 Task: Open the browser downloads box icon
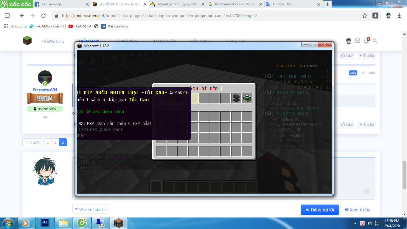375,16
